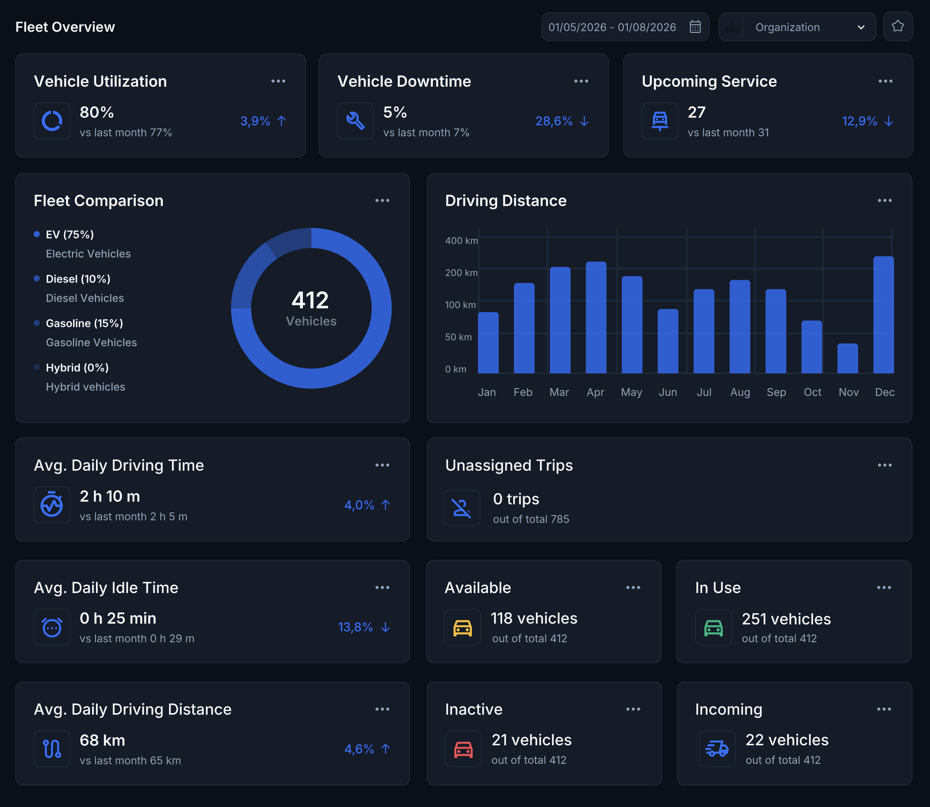
Task: Open Avg. Daily Driving Time options menu
Action: (x=382, y=465)
